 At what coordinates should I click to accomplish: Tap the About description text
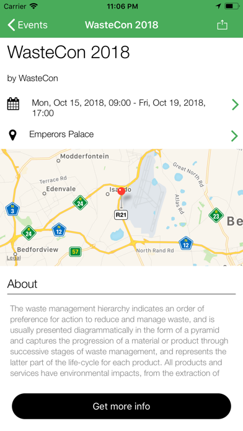119,341
